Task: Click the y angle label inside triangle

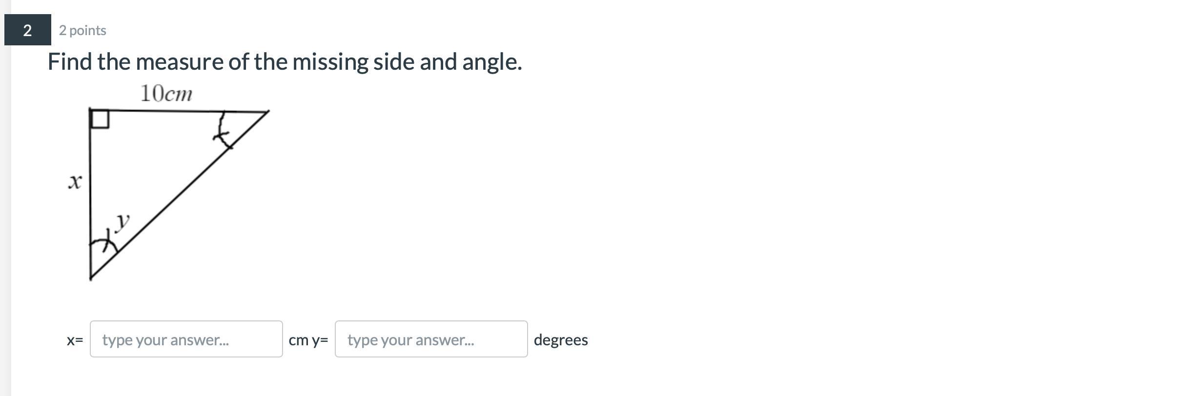Action: pyautogui.click(x=122, y=222)
